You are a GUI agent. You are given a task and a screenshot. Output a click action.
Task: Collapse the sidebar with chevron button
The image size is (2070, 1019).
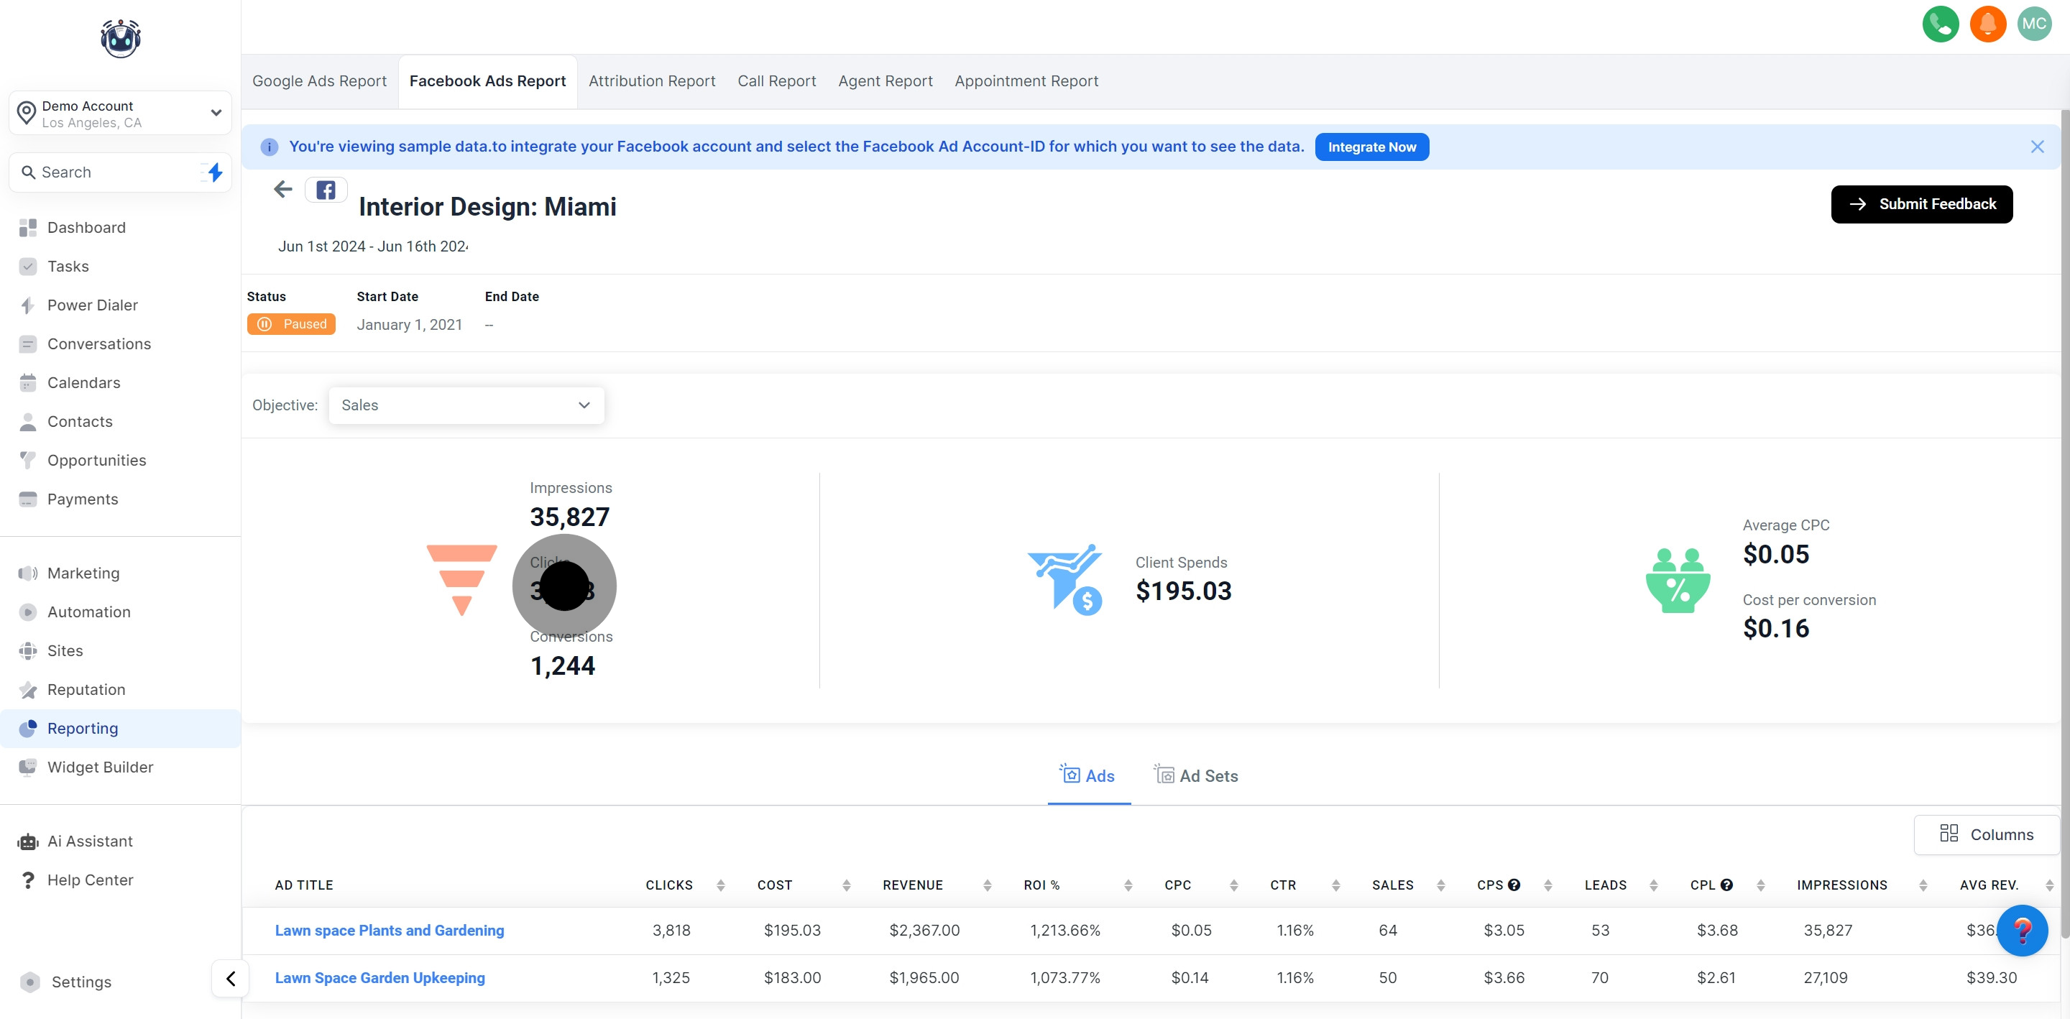231,978
